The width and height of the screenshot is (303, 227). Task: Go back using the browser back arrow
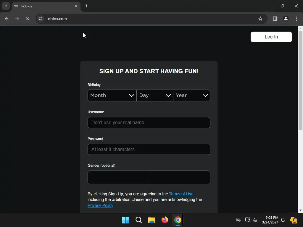[x=7, y=19]
